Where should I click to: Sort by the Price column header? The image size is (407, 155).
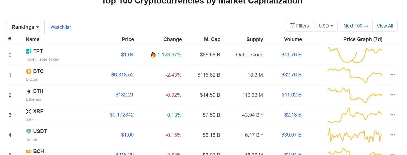click(x=128, y=40)
